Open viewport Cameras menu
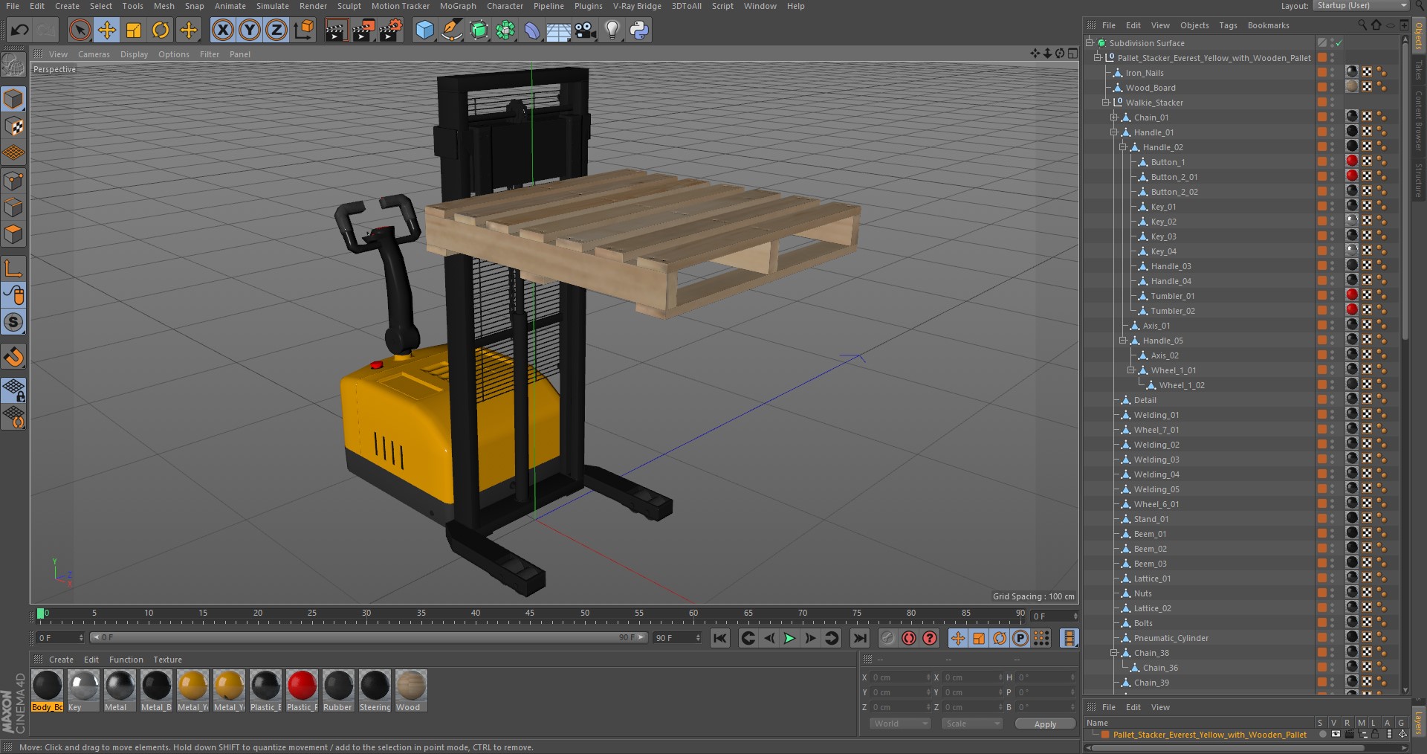Screen dimensions: 1427x754 click(x=94, y=54)
